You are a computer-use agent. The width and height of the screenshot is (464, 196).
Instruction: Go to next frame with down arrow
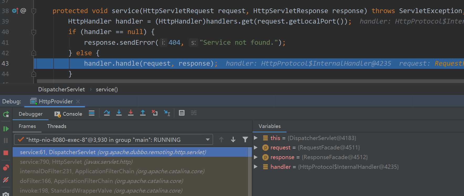point(233,140)
